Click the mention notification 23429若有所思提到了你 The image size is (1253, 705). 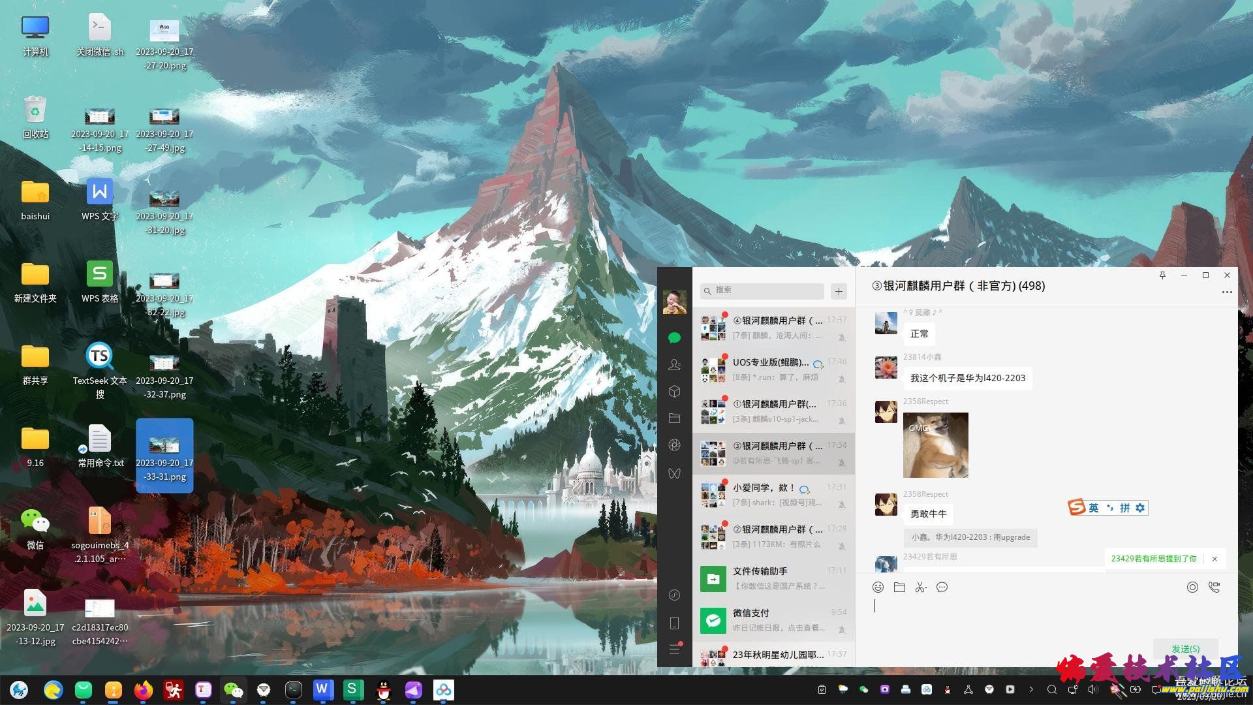pos(1154,559)
